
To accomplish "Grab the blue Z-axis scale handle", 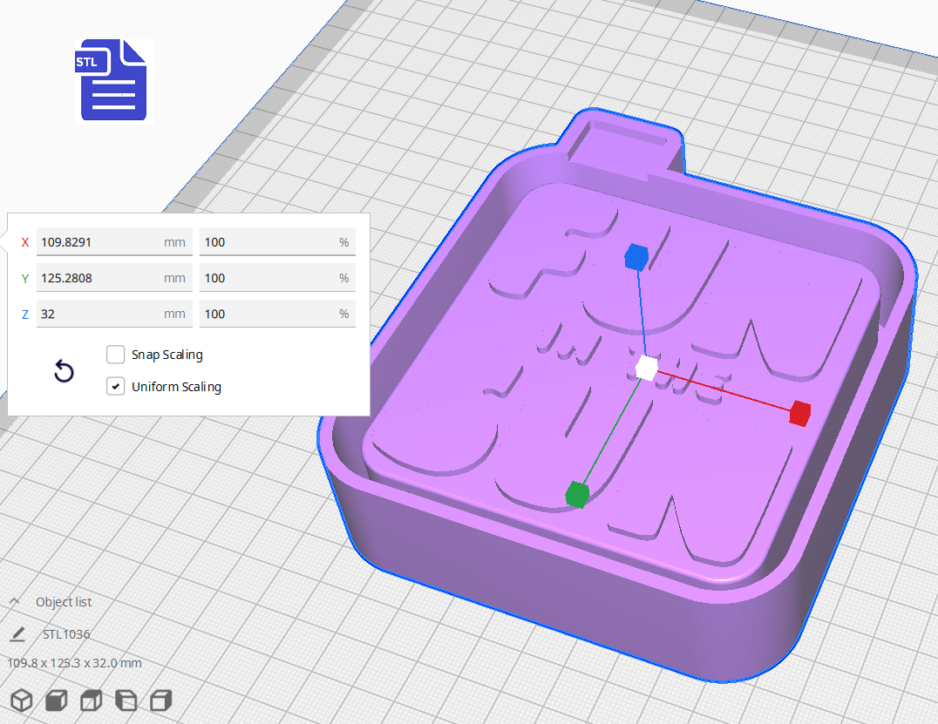I will 636,257.
